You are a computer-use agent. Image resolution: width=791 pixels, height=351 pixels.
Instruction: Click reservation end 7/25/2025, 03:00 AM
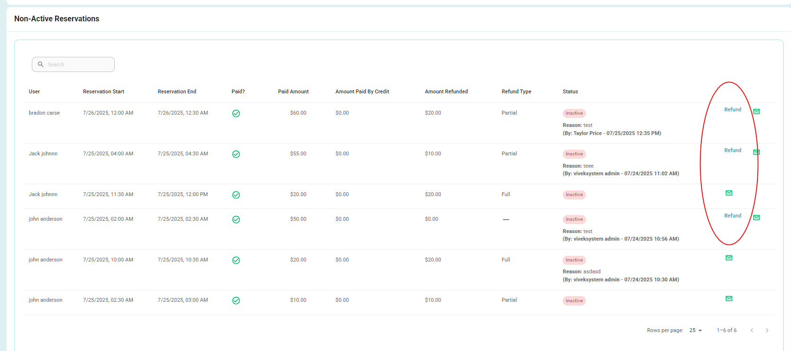coord(183,300)
